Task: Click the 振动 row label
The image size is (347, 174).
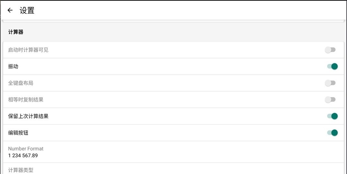Action: point(13,66)
